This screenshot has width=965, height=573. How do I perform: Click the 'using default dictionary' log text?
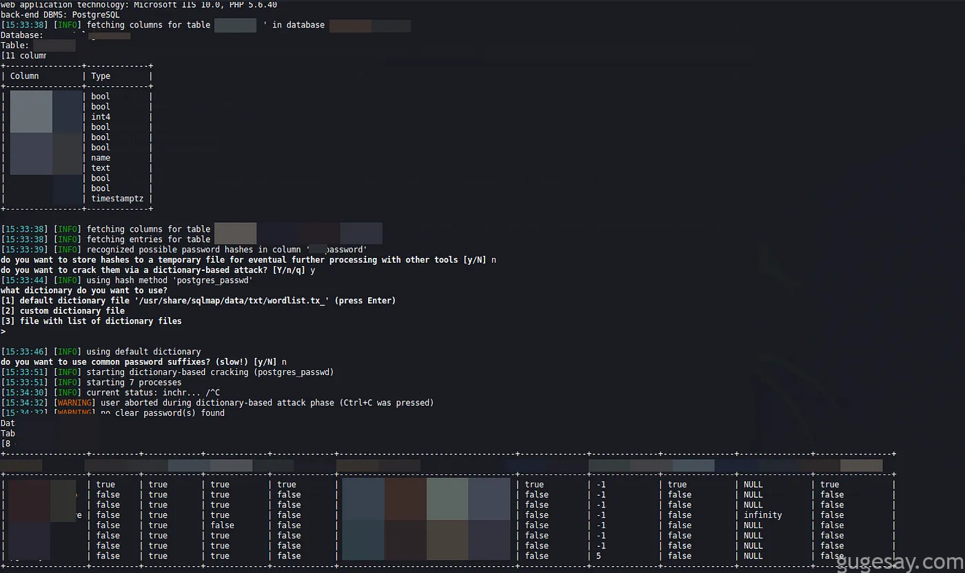[x=143, y=352]
